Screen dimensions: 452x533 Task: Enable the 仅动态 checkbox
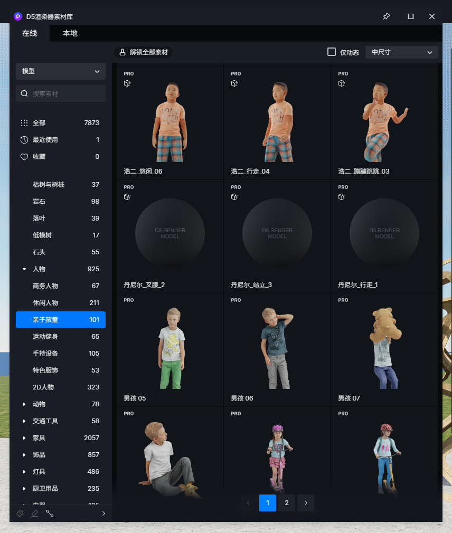click(x=332, y=52)
